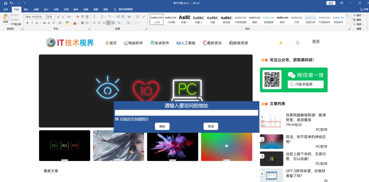Clear all formatting with eraser icon
This screenshot has width=369, height=182.
coord(78,17)
